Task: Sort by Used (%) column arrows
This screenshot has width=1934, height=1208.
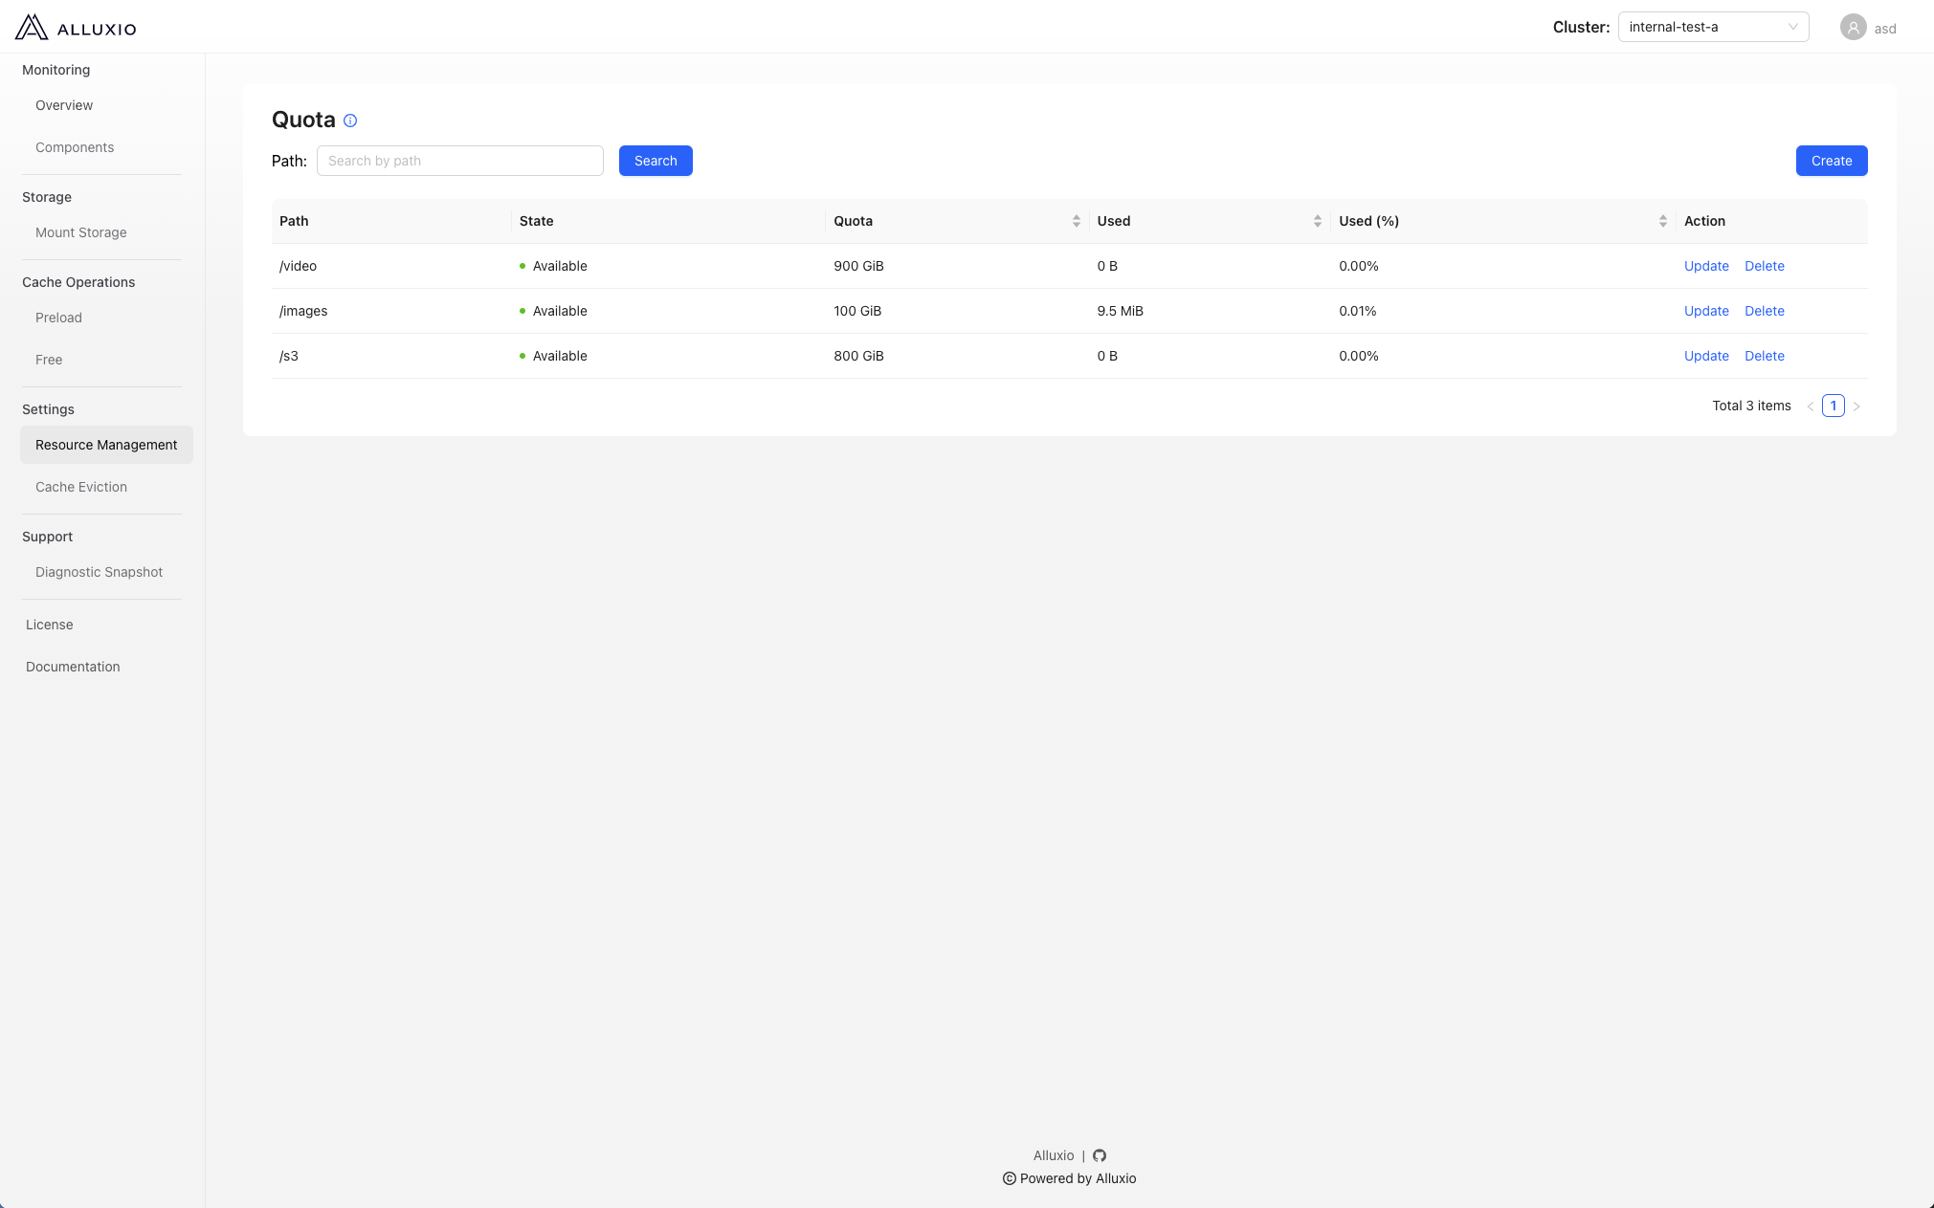Action: point(1662,221)
